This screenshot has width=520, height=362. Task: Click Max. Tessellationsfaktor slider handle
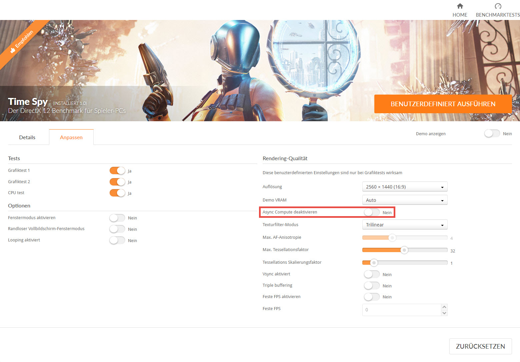[x=404, y=250]
